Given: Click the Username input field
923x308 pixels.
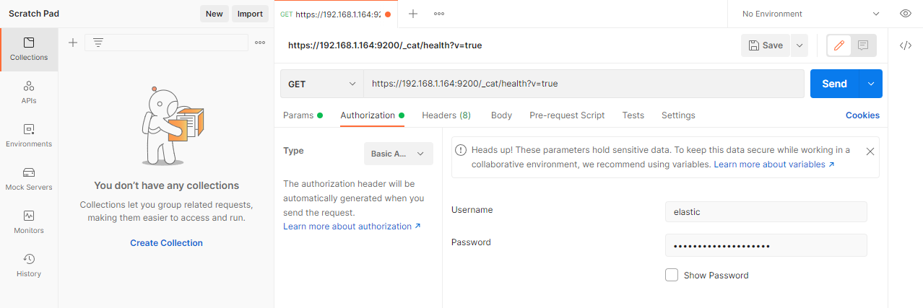Looking at the screenshot, I should coord(766,212).
